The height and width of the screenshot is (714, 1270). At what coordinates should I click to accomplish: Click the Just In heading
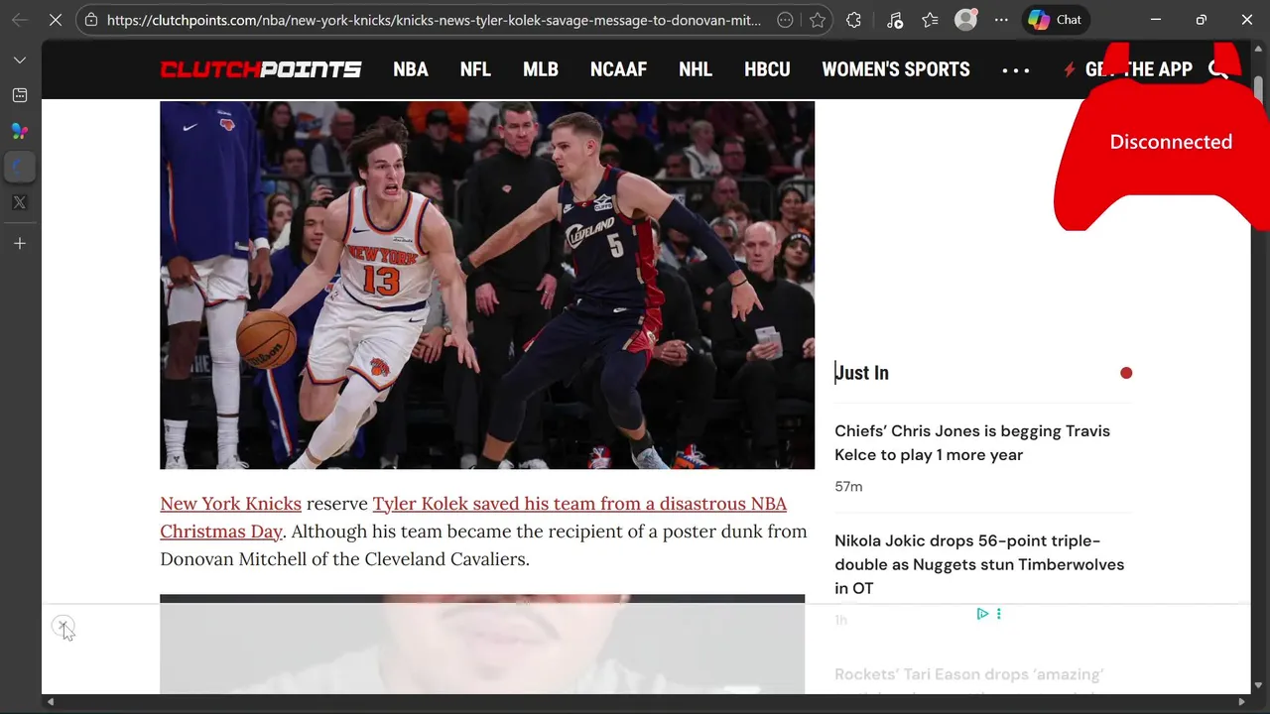861,373
